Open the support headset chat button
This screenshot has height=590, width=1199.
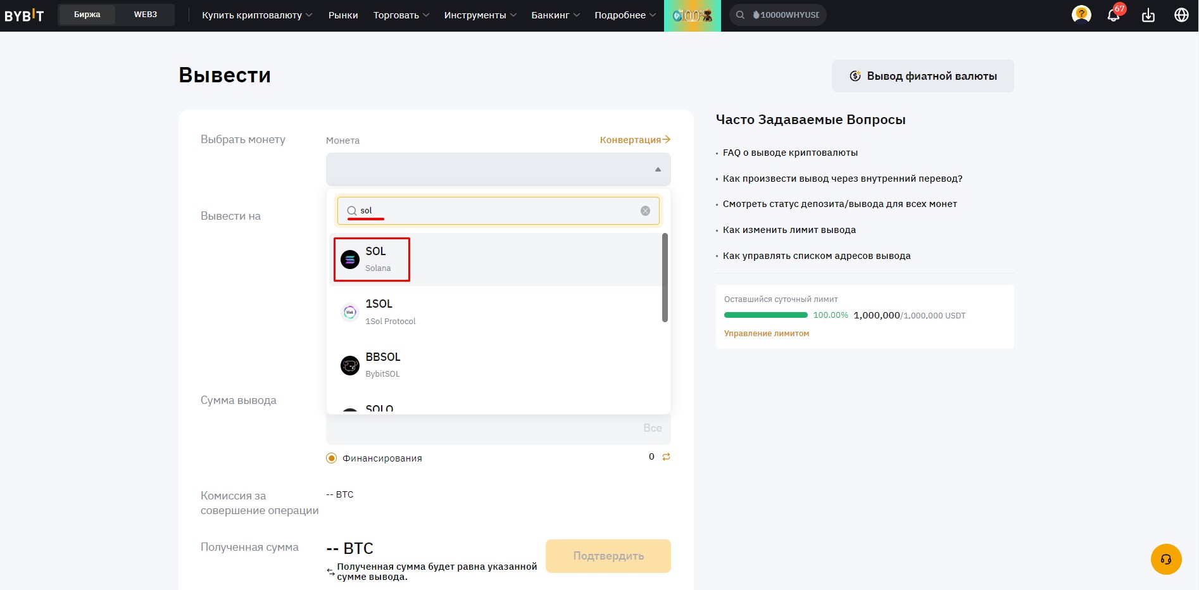tap(1166, 560)
